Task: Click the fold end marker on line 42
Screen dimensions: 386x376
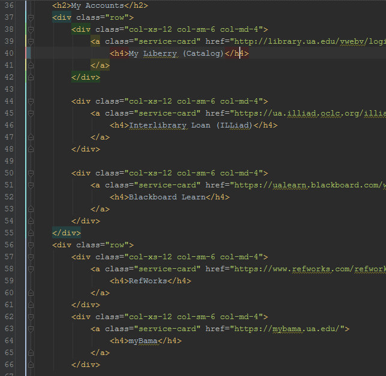Action: pos(31,77)
